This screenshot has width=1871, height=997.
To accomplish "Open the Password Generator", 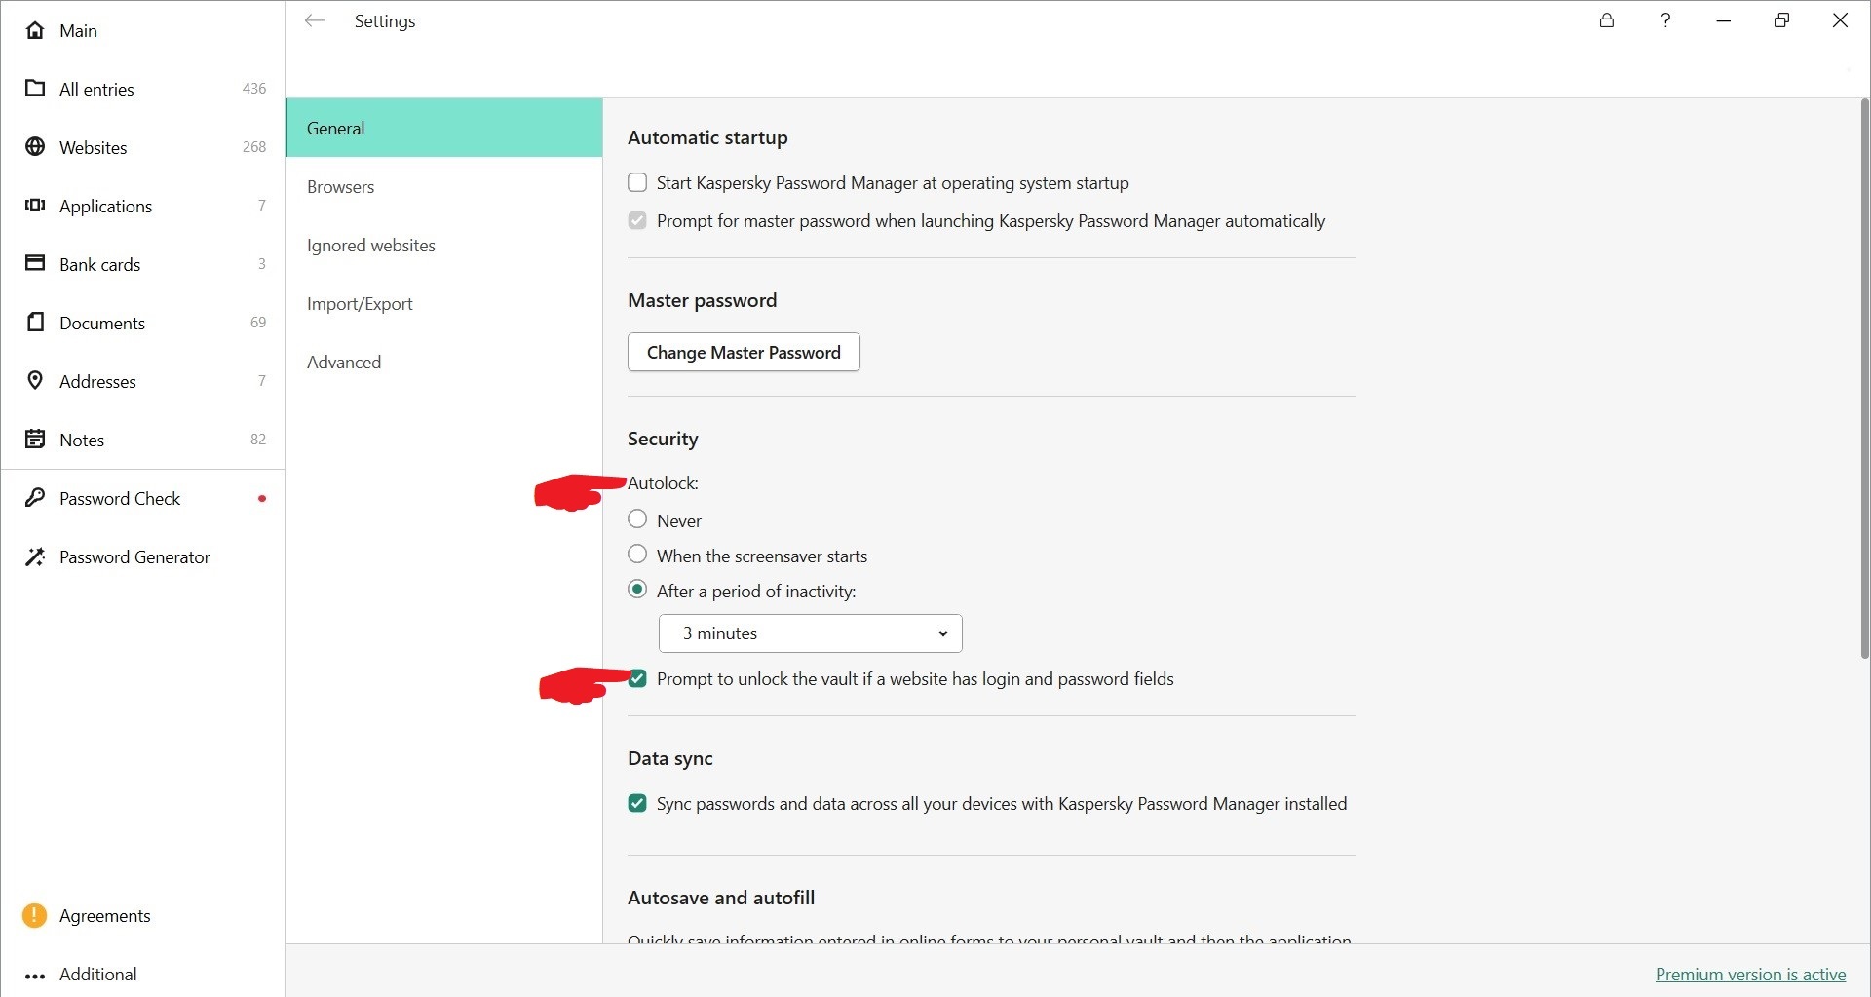I will coord(142,556).
